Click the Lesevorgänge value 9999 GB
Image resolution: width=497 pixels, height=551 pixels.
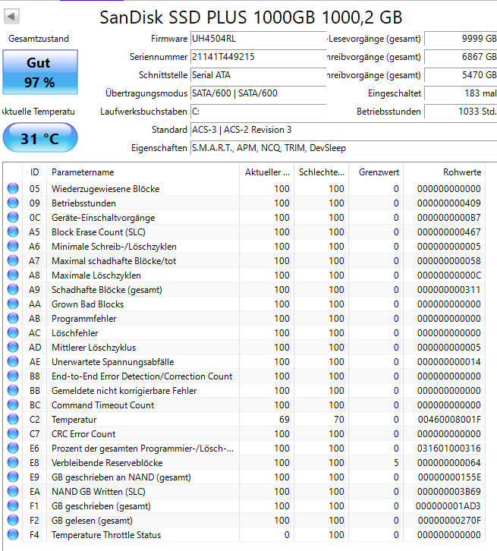coord(461,39)
